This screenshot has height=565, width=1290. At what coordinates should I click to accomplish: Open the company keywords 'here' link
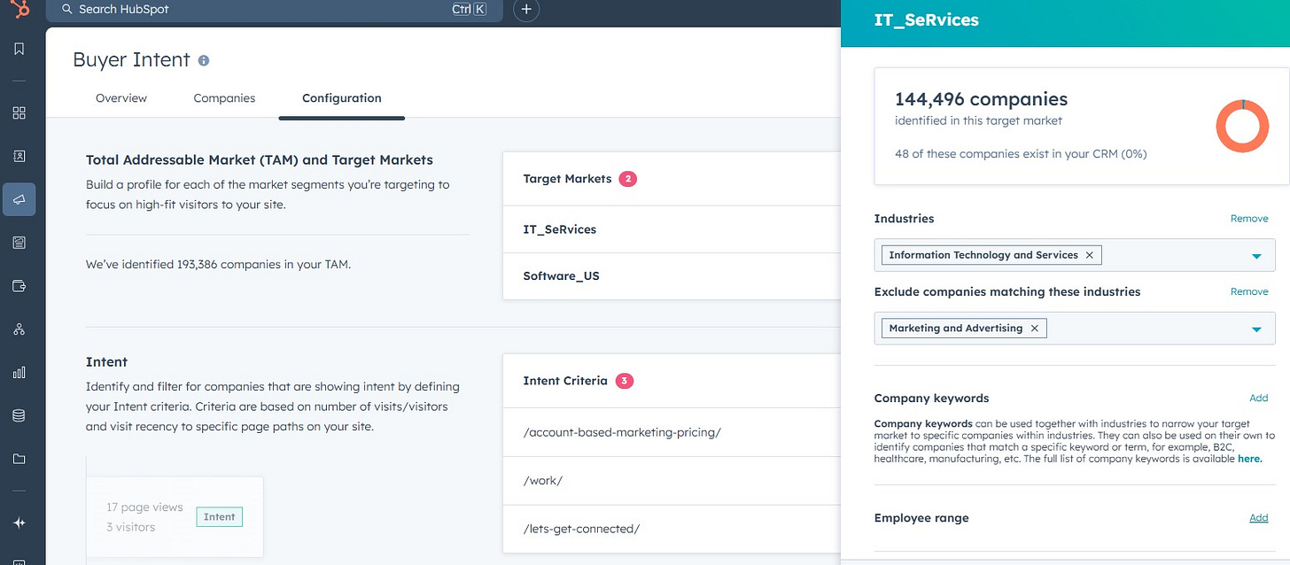(1249, 459)
